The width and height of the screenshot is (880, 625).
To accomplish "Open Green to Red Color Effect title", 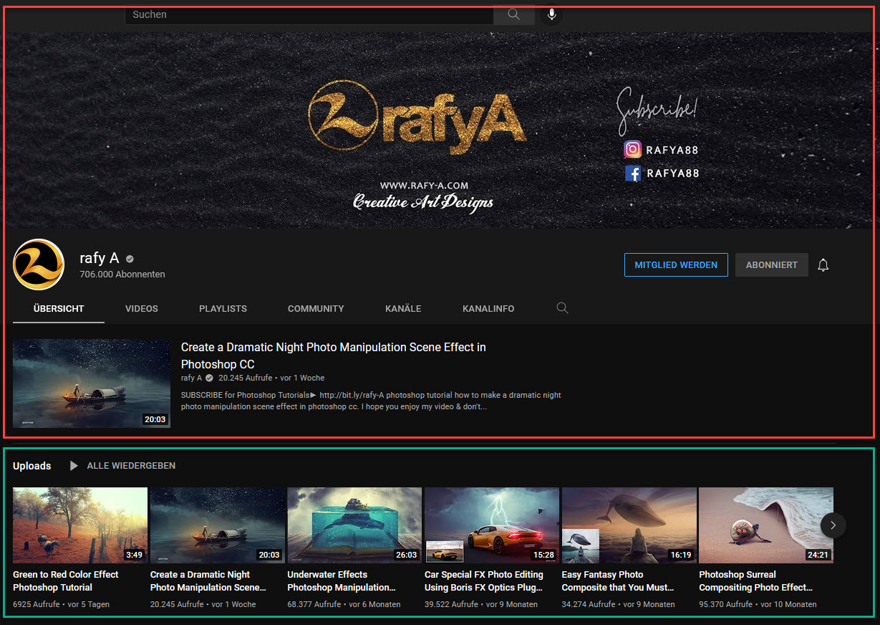I will [x=65, y=581].
